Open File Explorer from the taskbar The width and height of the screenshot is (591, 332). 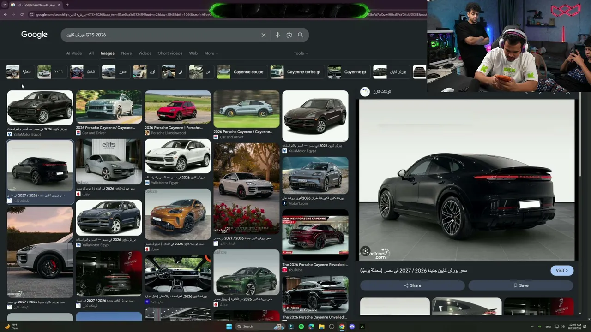click(321, 326)
